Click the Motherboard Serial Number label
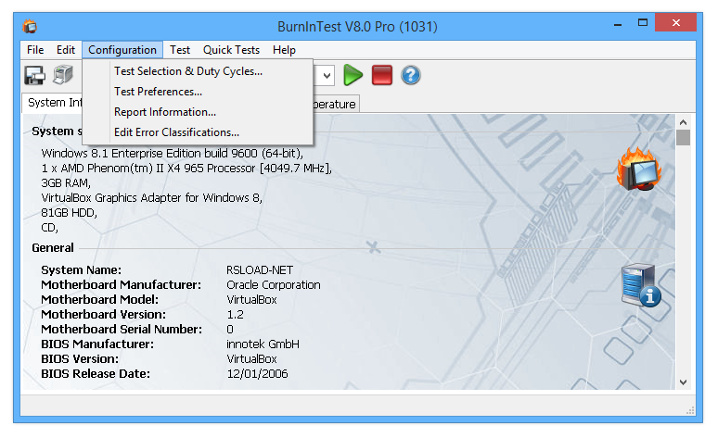This screenshot has width=718, height=438. coord(122,329)
